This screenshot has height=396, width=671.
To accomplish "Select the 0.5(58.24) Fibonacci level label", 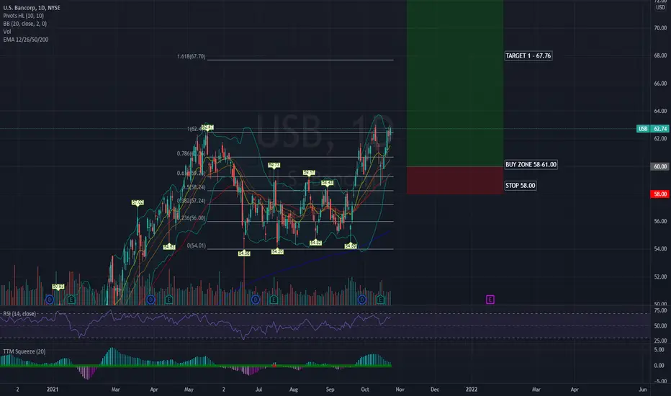I will tap(194, 187).
